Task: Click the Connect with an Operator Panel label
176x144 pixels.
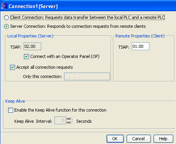Action: (x=65, y=56)
